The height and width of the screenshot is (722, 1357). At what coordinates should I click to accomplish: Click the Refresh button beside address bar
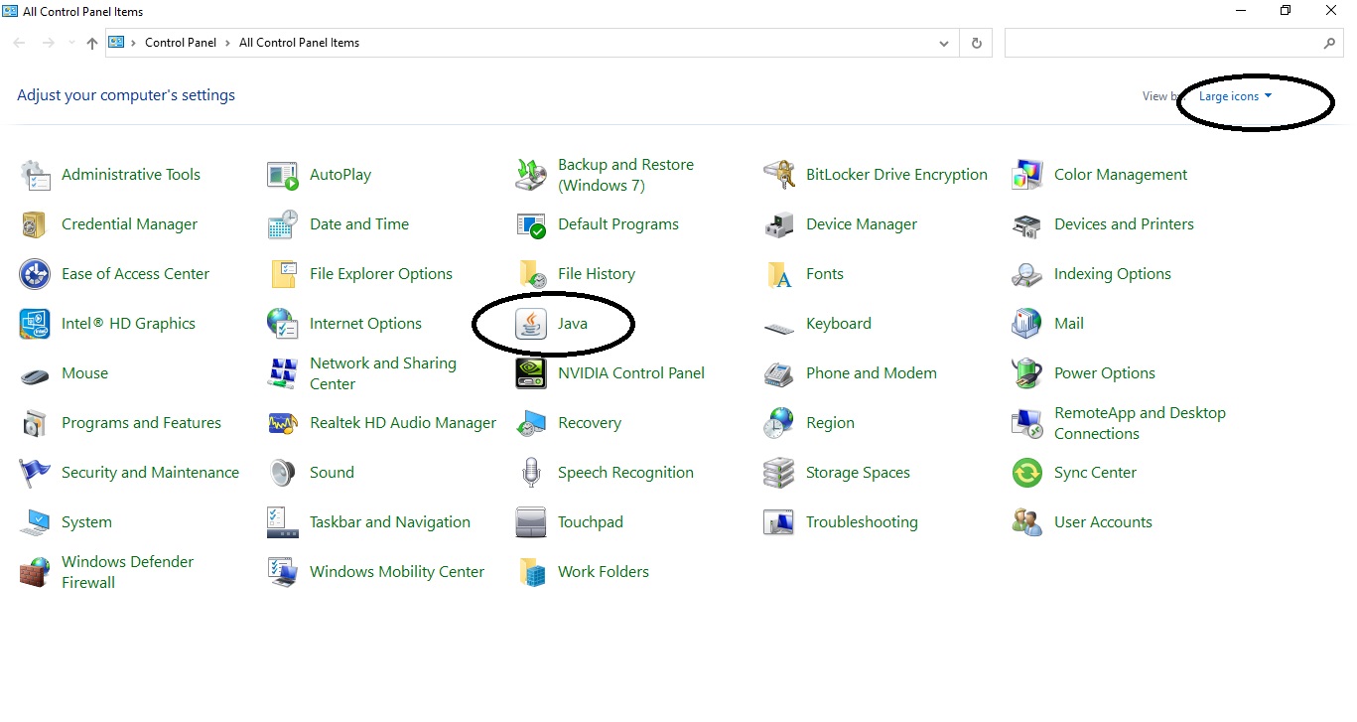coord(977,43)
